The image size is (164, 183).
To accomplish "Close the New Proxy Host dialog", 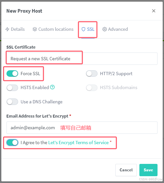I will 154,11.
